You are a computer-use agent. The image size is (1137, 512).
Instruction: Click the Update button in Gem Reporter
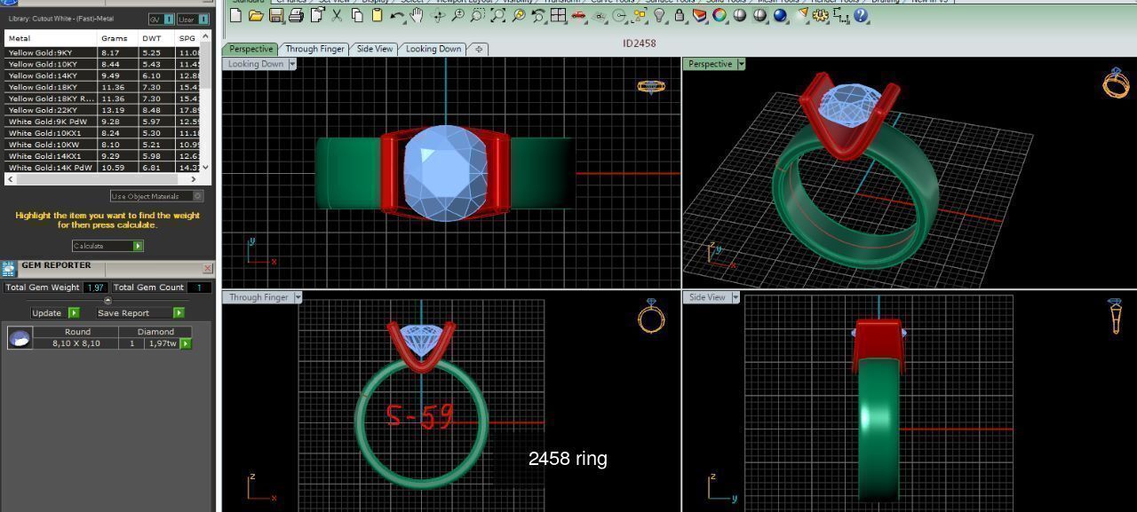(x=55, y=312)
